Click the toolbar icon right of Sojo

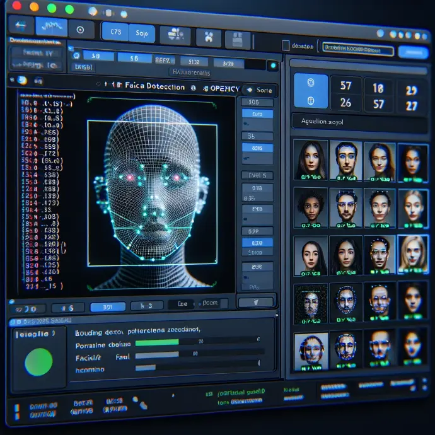tap(175, 35)
